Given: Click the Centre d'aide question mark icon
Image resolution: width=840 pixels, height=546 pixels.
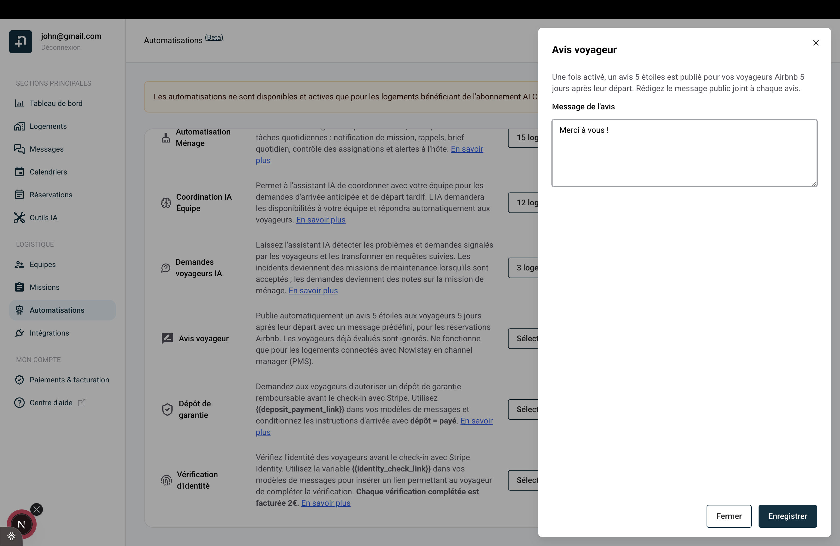Looking at the screenshot, I should tap(19, 403).
